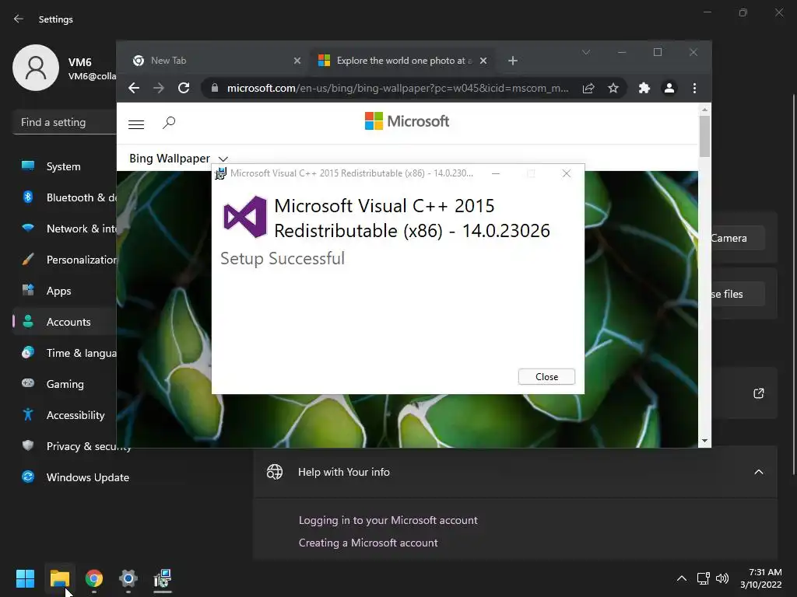Open the Chrome profile menu

point(669,88)
